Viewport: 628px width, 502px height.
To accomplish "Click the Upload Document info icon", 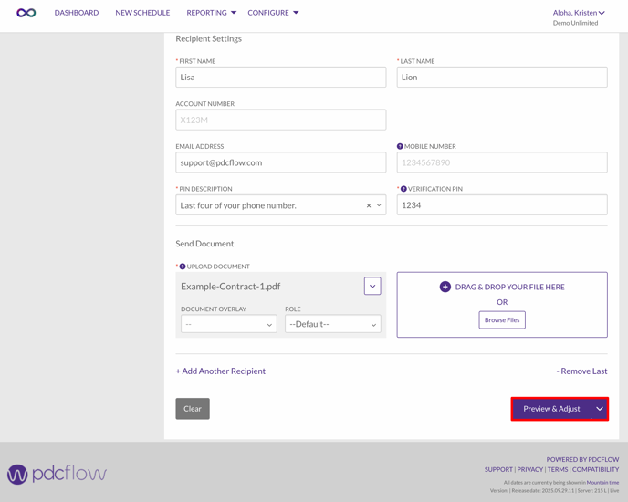I will pos(183,267).
